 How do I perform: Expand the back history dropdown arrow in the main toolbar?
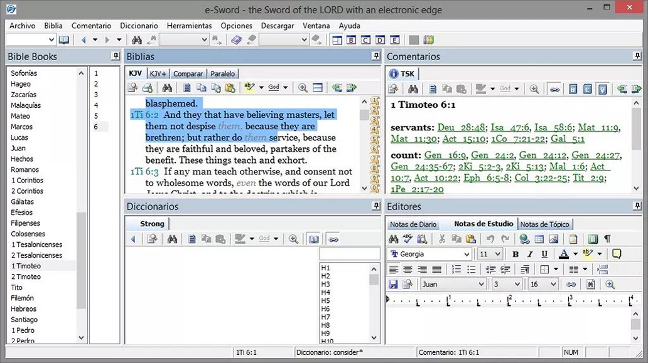pyautogui.click(x=95, y=40)
